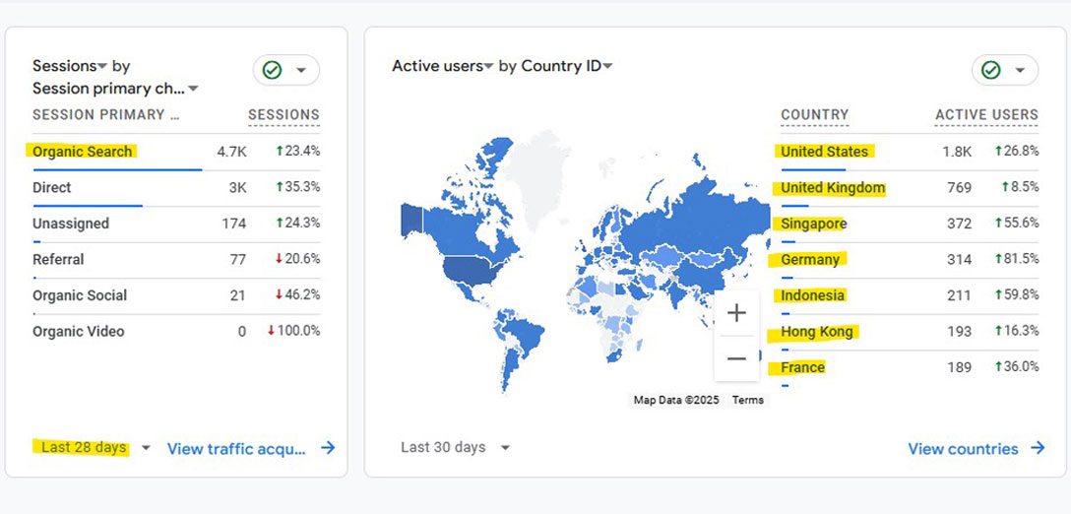Viewport: 1071px width, 514px height.
Task: Zoom in on the map with the plus button
Action: click(736, 313)
